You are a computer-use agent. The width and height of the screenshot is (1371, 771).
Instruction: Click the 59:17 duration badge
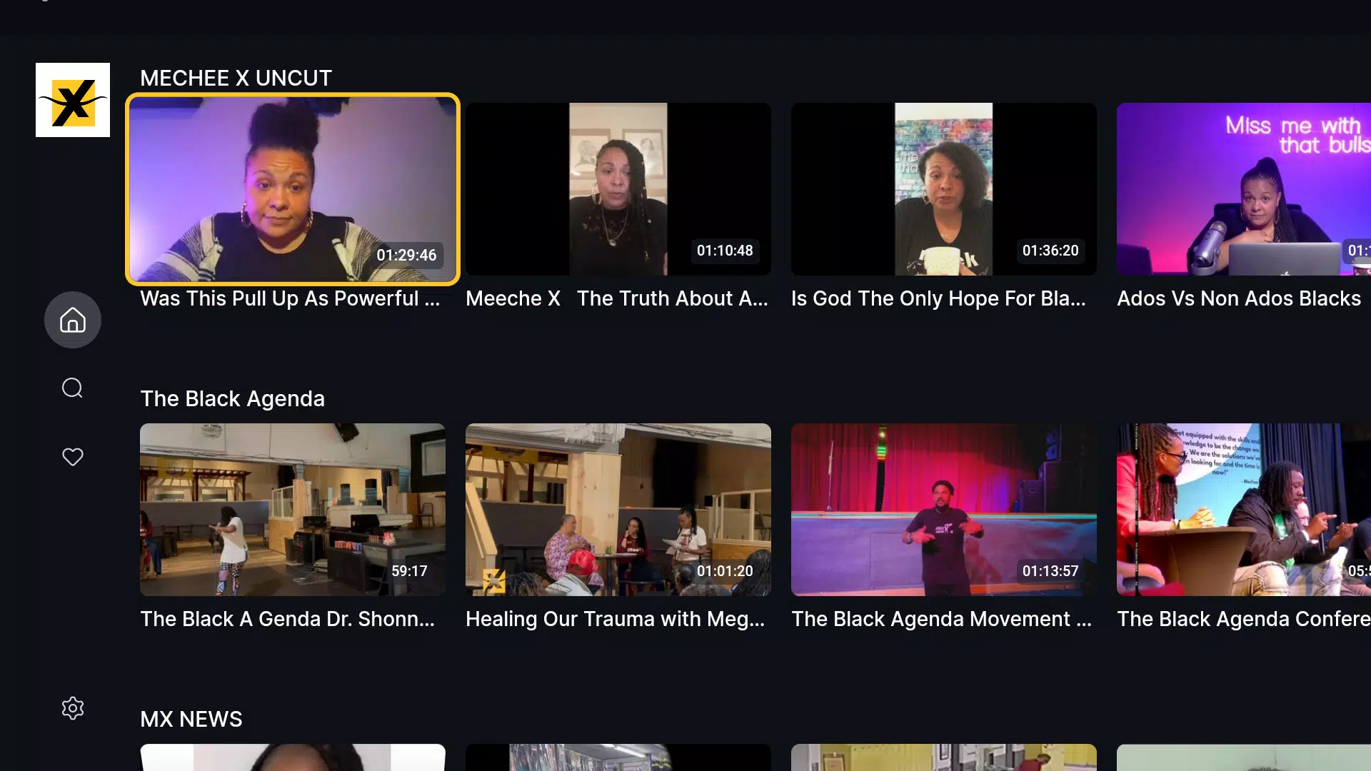pos(409,571)
